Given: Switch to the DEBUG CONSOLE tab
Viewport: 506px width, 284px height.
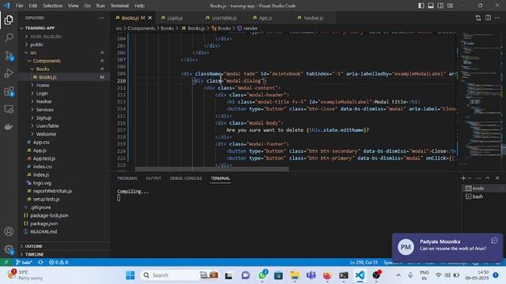Looking at the screenshot, I should 186,178.
